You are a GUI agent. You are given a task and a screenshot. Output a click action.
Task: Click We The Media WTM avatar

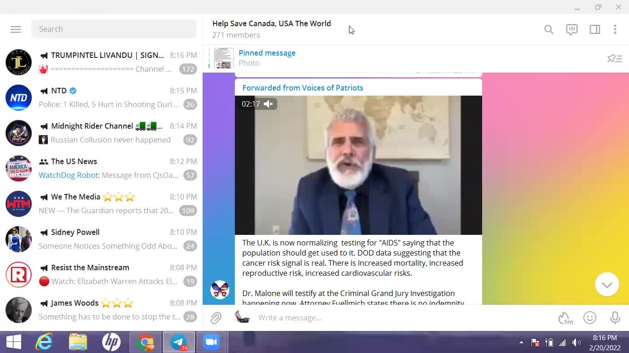18,204
